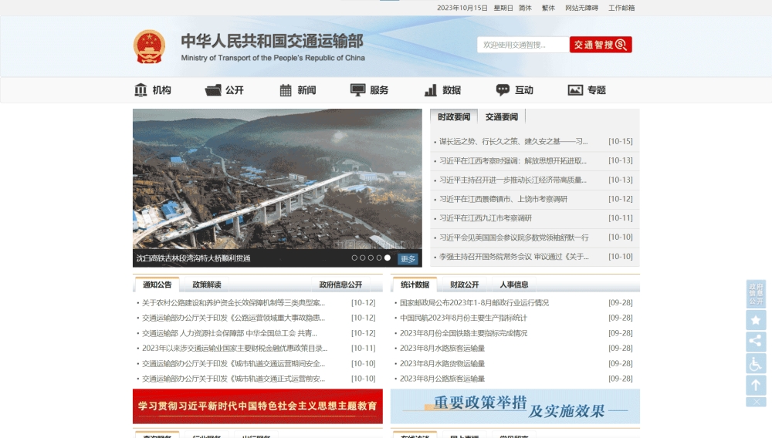Open the 网站无障碍 link
Image resolution: width=772 pixels, height=438 pixels.
coord(581,8)
